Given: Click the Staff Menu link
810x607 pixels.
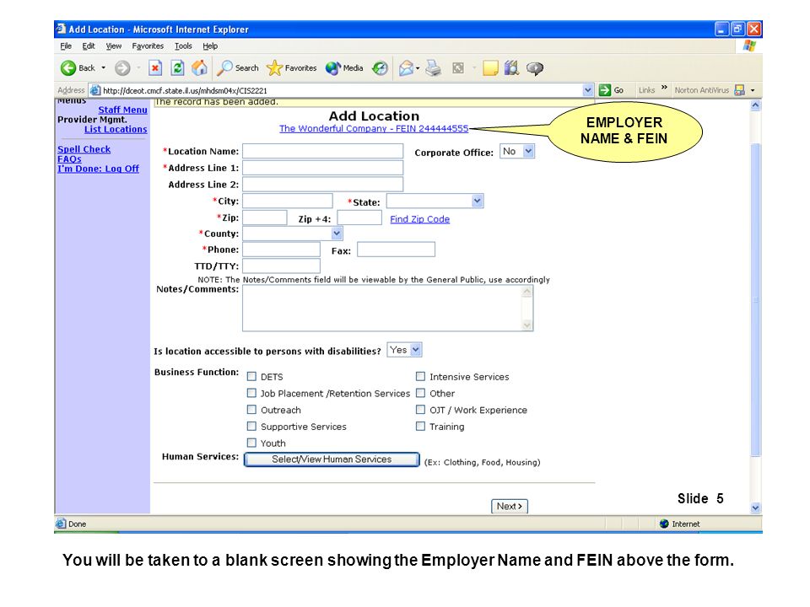Looking at the screenshot, I should tap(123, 110).
